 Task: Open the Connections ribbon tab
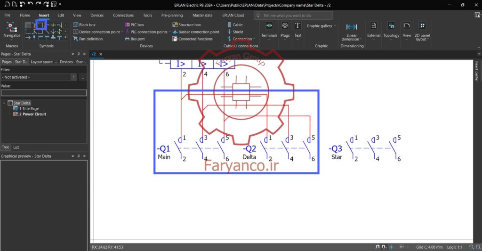pos(123,15)
